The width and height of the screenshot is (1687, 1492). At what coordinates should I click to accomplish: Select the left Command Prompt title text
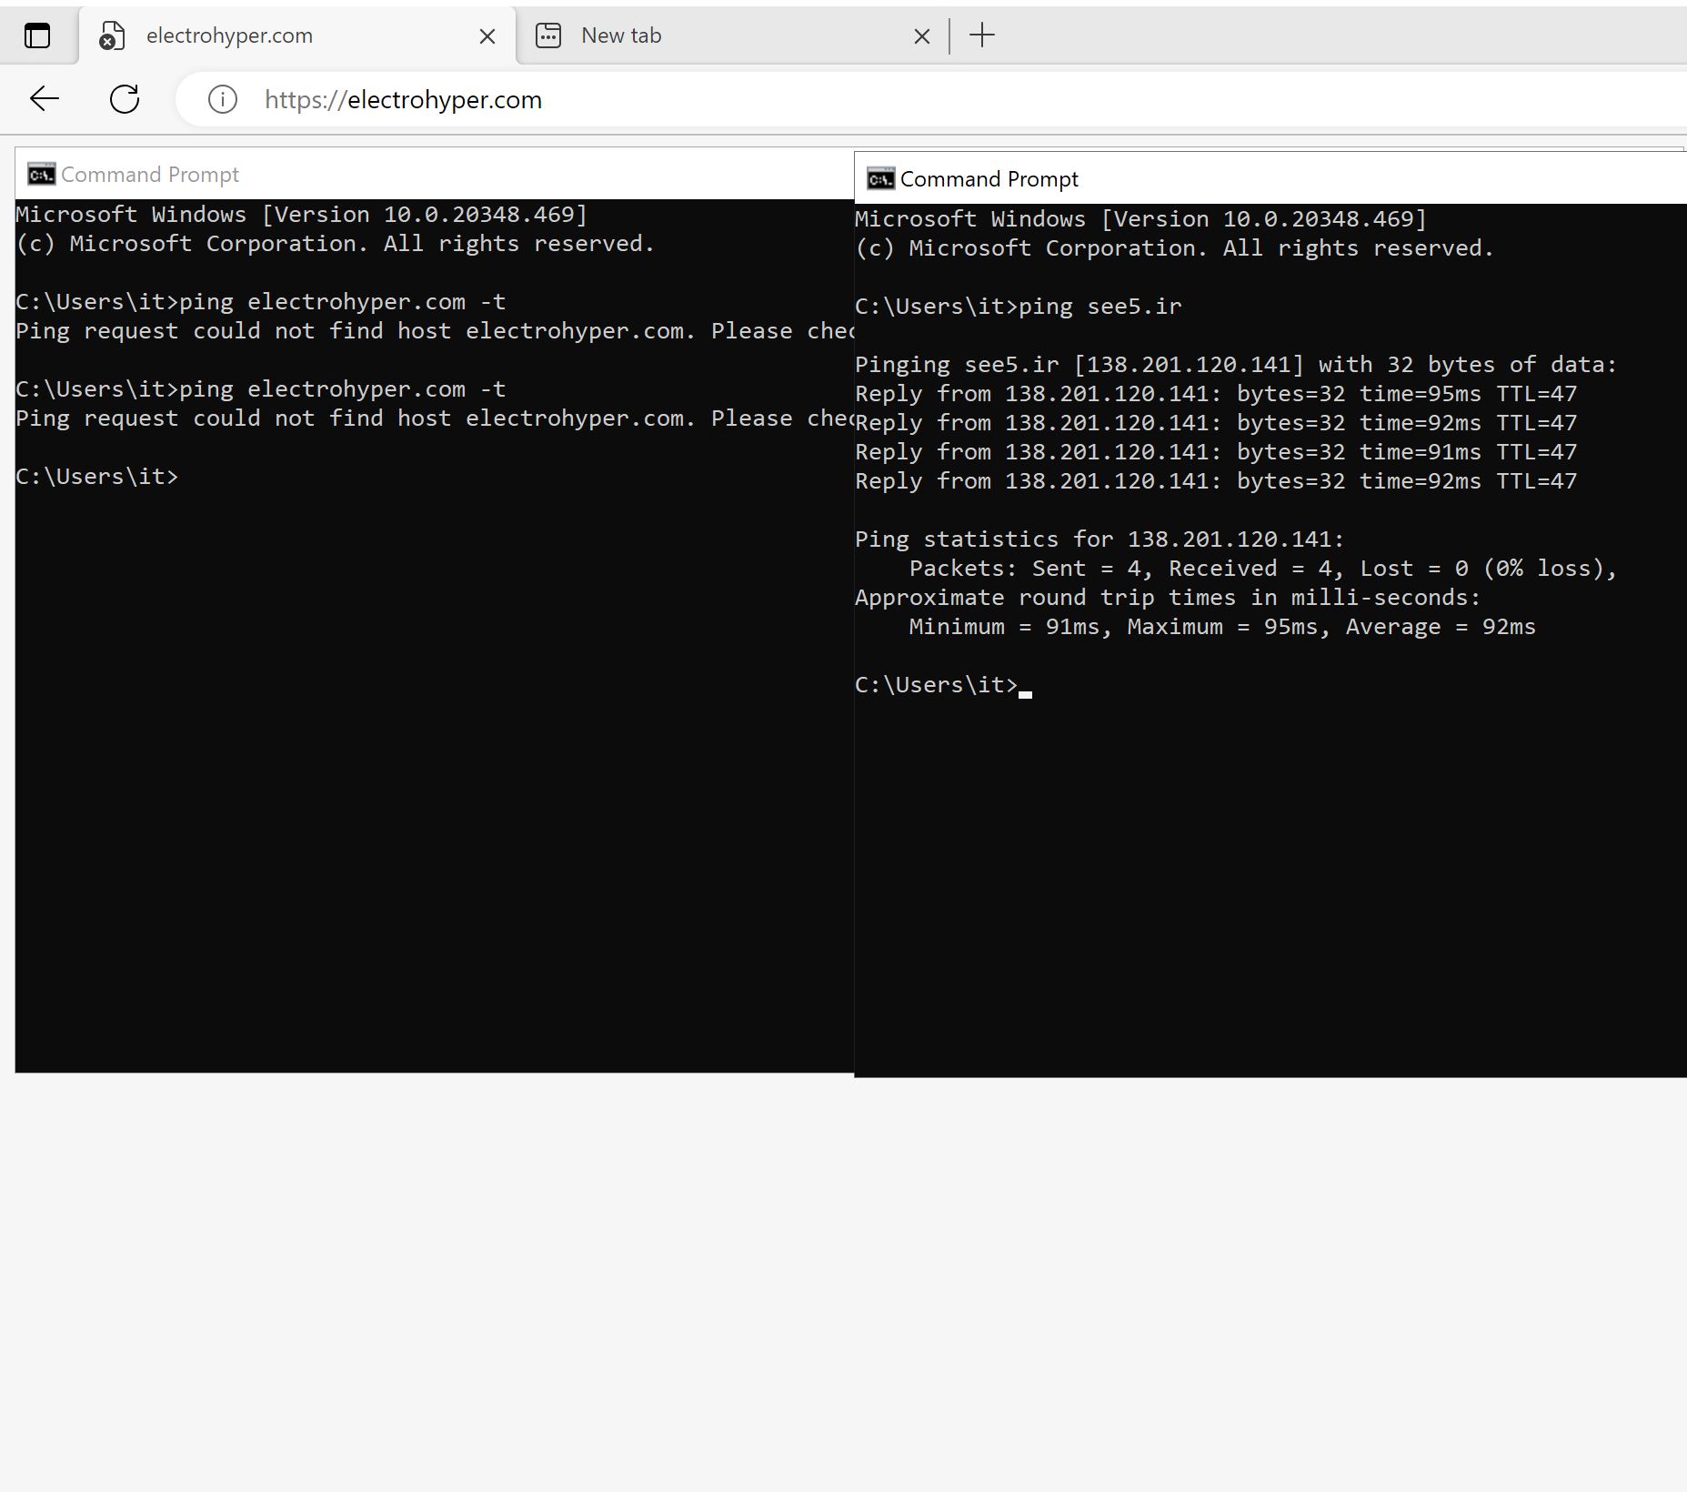point(150,175)
